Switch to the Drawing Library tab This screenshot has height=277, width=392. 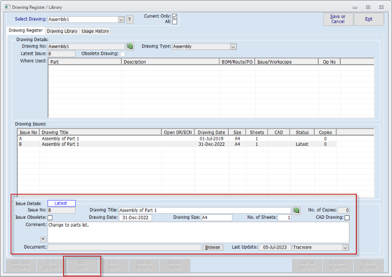62,31
